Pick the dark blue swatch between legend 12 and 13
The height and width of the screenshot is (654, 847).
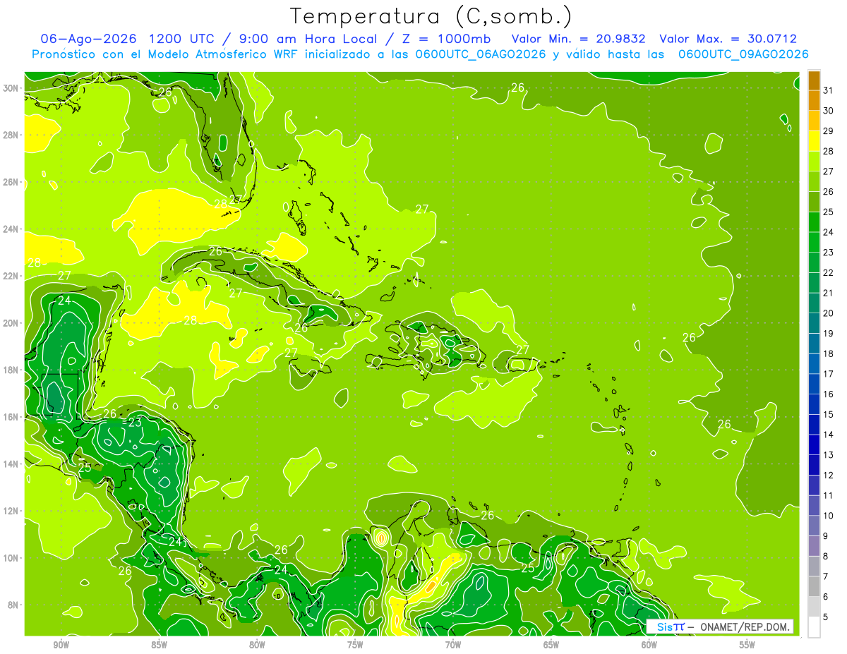(814, 465)
